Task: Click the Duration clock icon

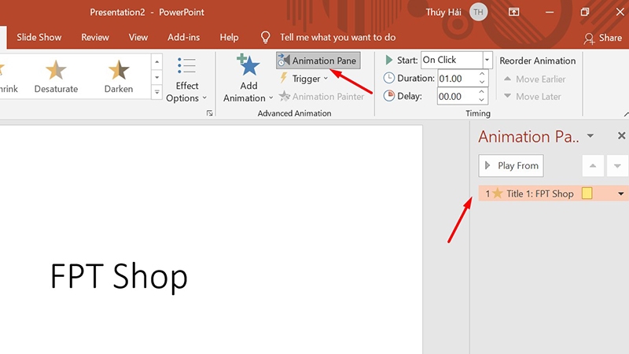Action: pos(388,78)
